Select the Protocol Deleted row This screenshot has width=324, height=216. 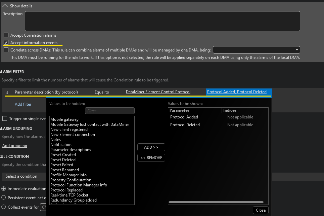185,125
